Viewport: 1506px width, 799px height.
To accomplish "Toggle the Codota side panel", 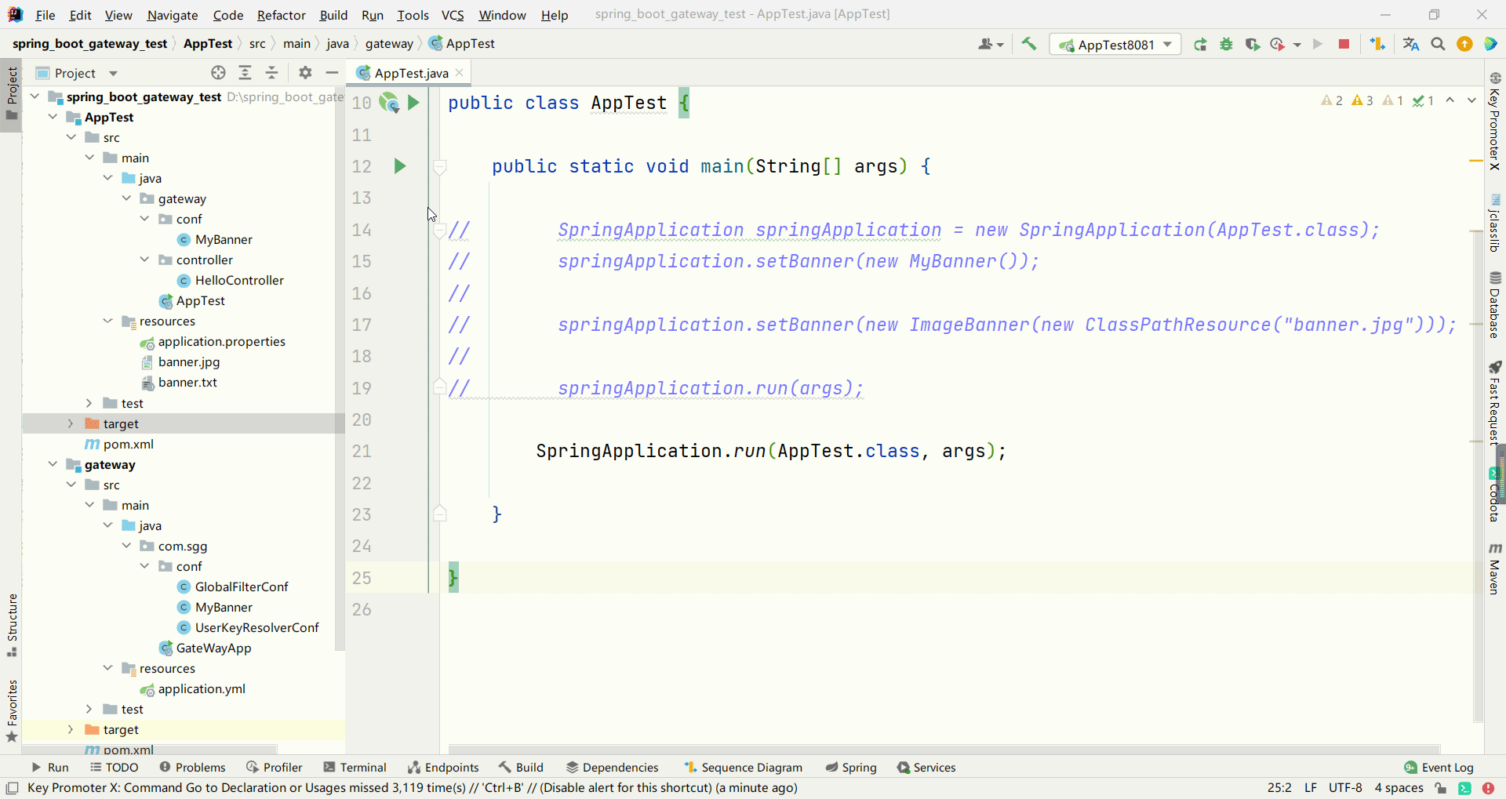I will [x=1493, y=496].
